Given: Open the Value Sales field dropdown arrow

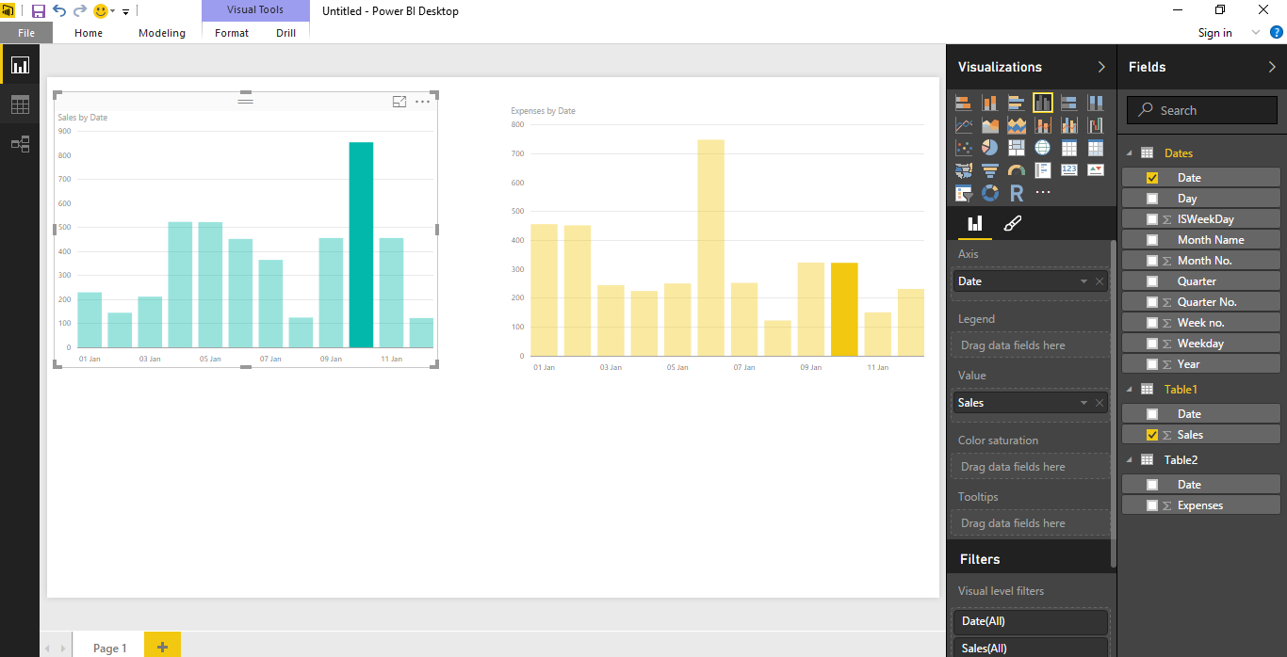Looking at the screenshot, I should [1084, 403].
